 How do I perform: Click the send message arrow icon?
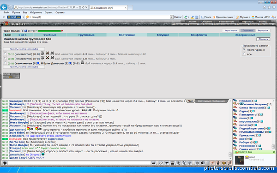[x=154, y=163]
